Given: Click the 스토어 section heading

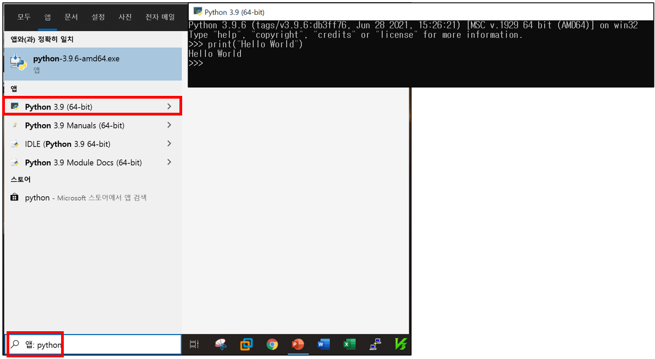Looking at the screenshot, I should (21, 179).
